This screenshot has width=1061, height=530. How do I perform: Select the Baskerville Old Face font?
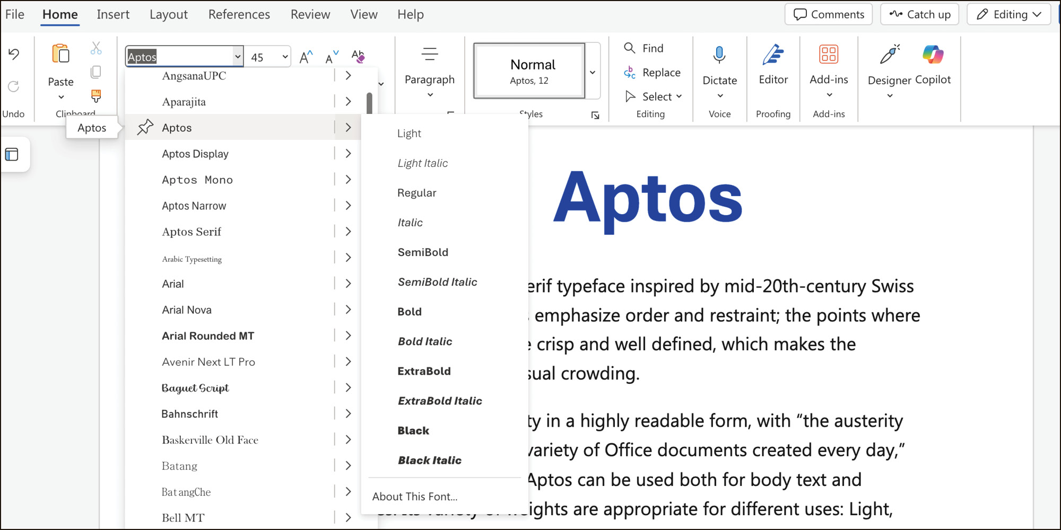[x=210, y=440]
